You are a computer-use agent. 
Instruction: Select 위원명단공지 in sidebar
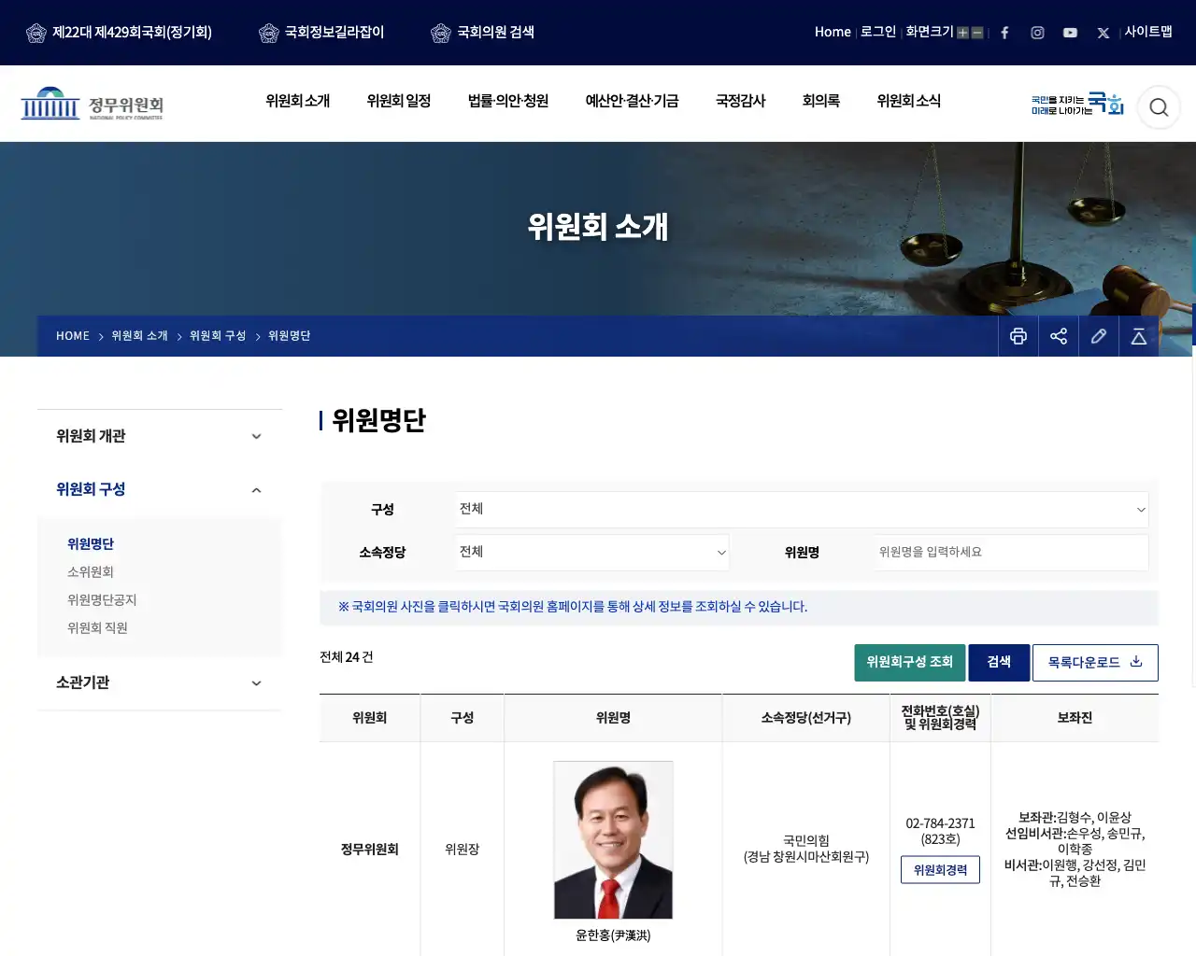pos(102,600)
